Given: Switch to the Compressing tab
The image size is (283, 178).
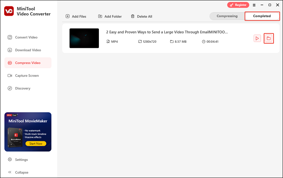Looking at the screenshot, I should [x=227, y=16].
